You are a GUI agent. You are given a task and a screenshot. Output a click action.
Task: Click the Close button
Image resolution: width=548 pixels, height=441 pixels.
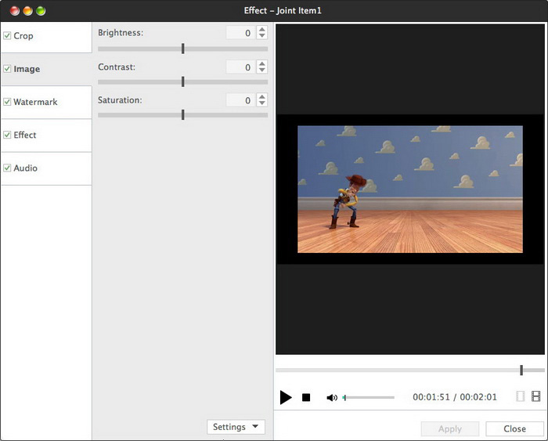514,428
